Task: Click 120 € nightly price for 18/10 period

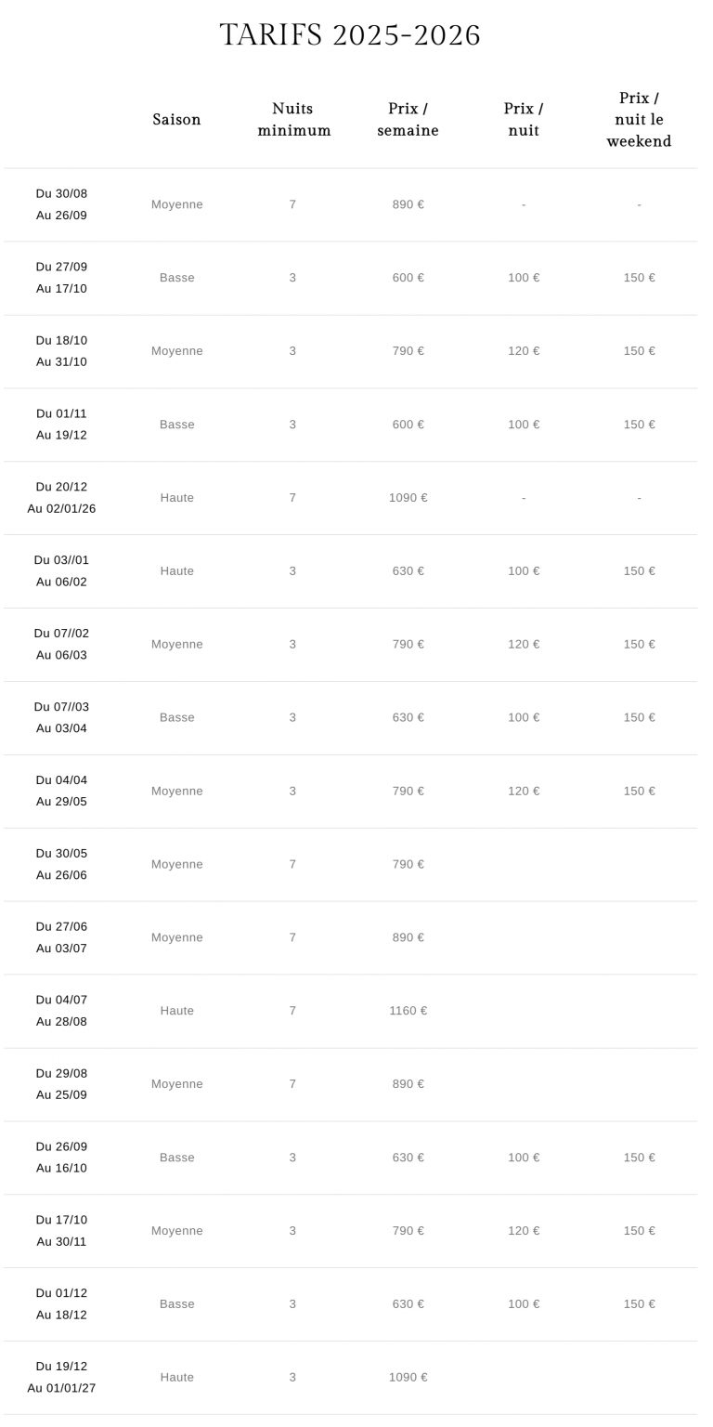Action: click(x=524, y=351)
